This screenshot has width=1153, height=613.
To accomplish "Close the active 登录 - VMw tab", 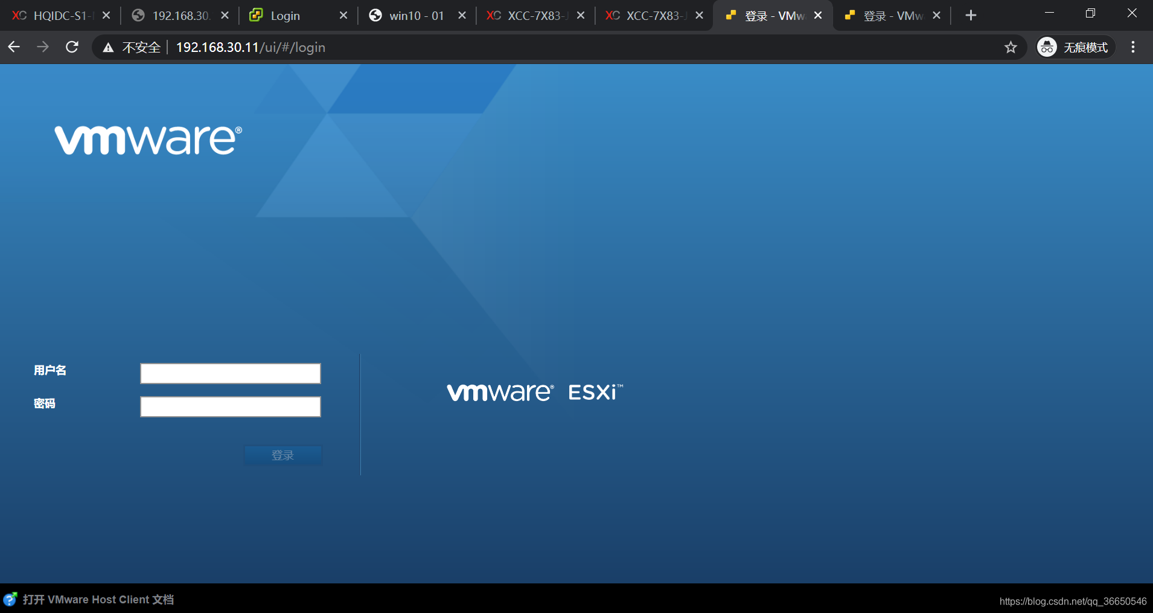I will [x=818, y=16].
